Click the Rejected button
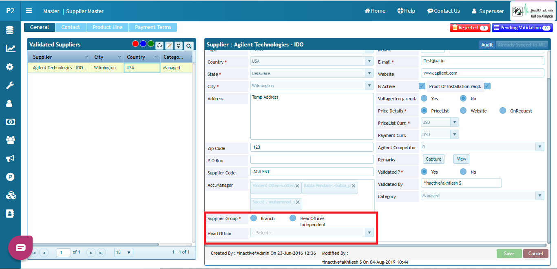The image size is (557, 269). tap(470, 28)
